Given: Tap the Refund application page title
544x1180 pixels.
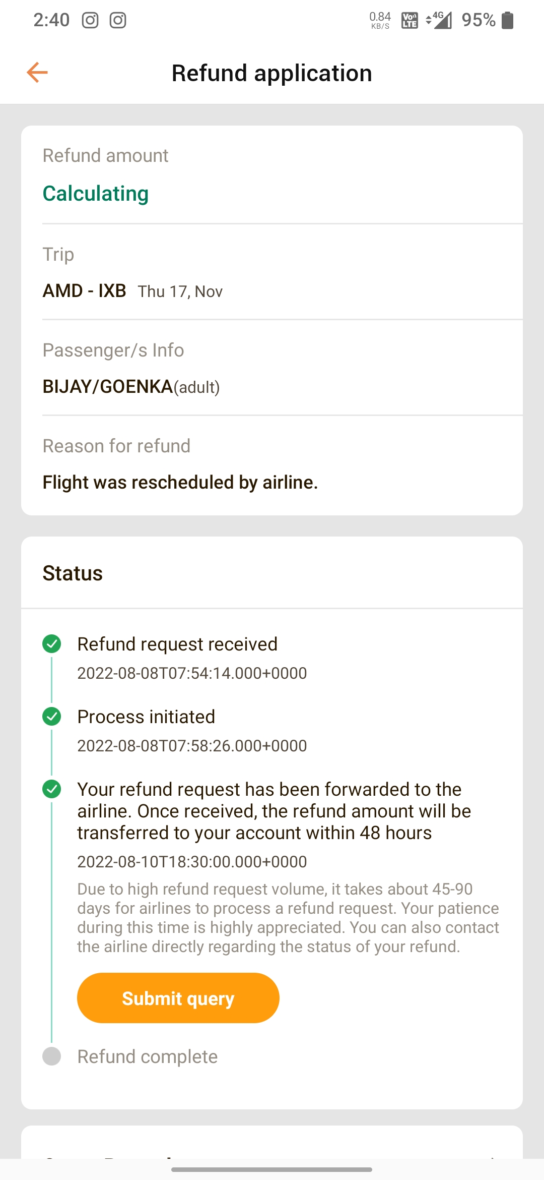Looking at the screenshot, I should click(x=272, y=73).
